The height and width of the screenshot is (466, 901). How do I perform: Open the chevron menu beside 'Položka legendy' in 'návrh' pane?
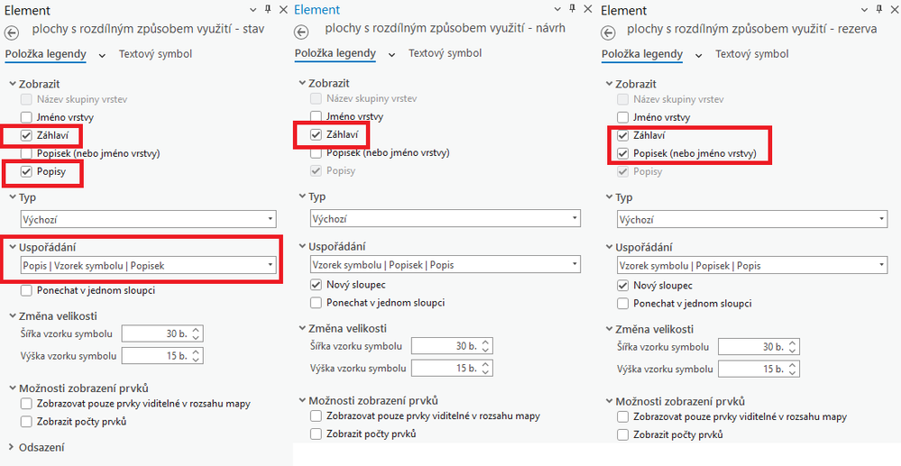pyautogui.click(x=391, y=55)
